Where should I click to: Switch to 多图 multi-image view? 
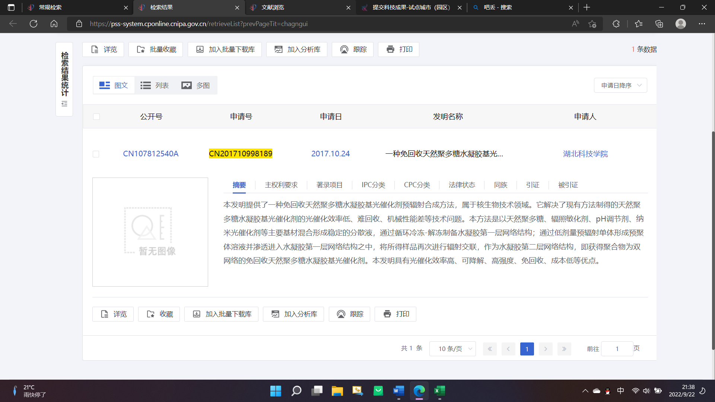[196, 86]
